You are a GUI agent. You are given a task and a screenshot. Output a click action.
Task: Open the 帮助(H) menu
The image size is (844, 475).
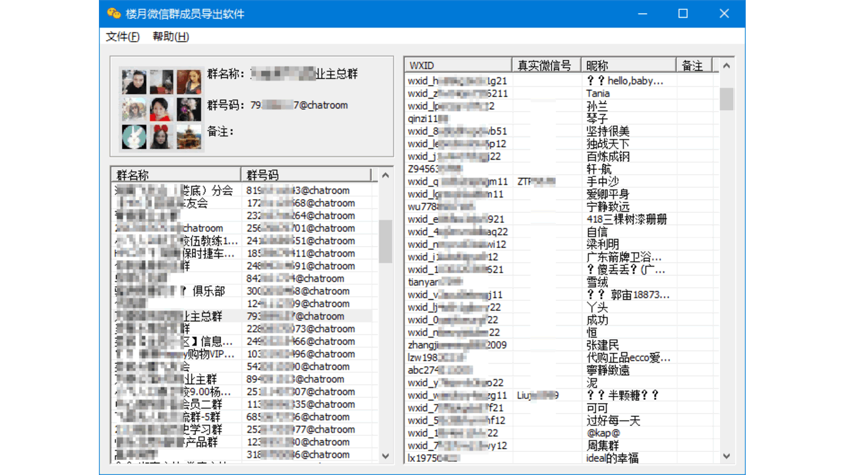[170, 37]
